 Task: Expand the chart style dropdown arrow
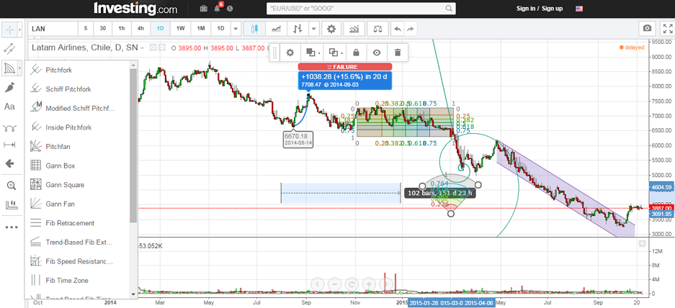(x=314, y=29)
